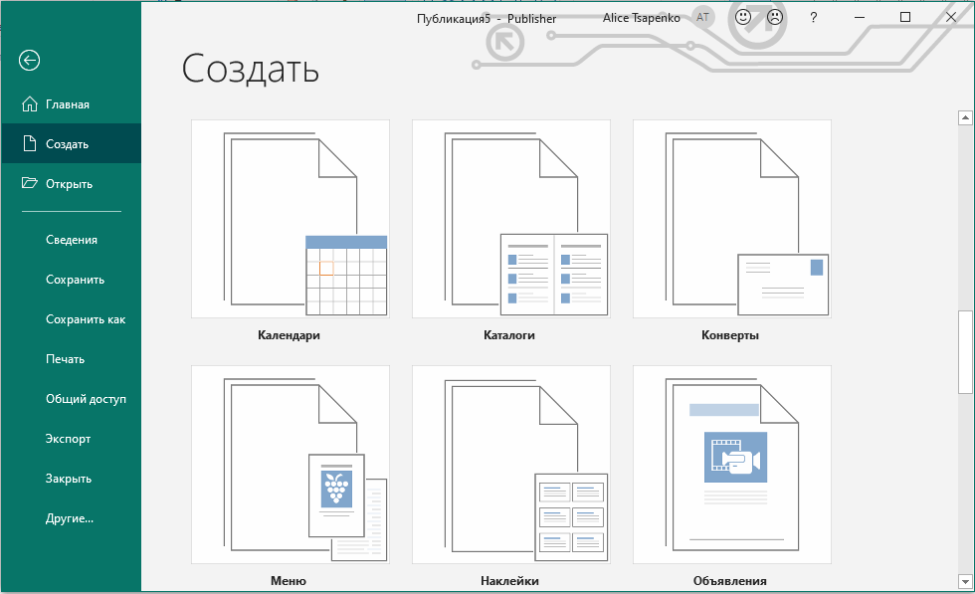Image resolution: width=975 pixels, height=594 pixels.
Task: Click the AT account avatar
Action: point(703,18)
